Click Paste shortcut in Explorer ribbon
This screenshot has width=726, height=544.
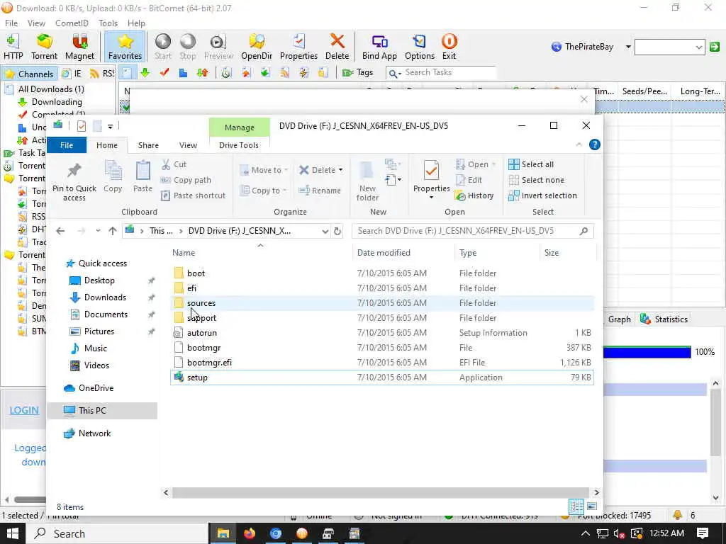coord(193,195)
